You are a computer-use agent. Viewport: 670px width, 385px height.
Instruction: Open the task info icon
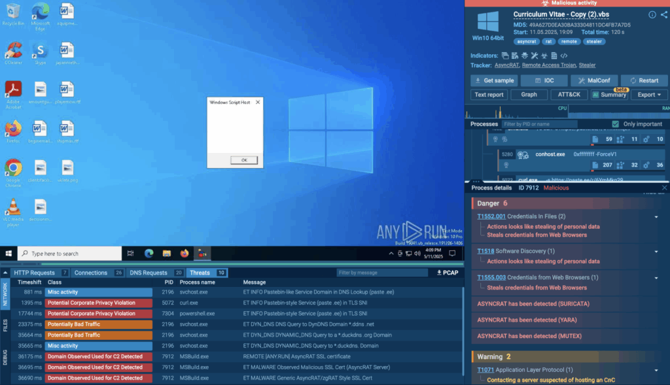(x=652, y=14)
